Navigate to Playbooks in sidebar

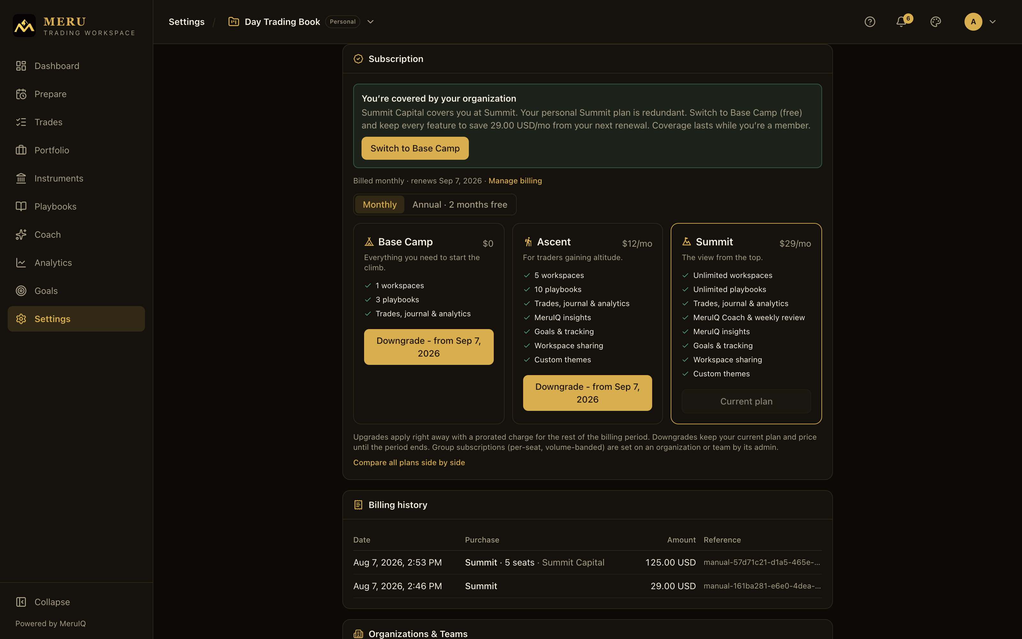[x=76, y=206]
